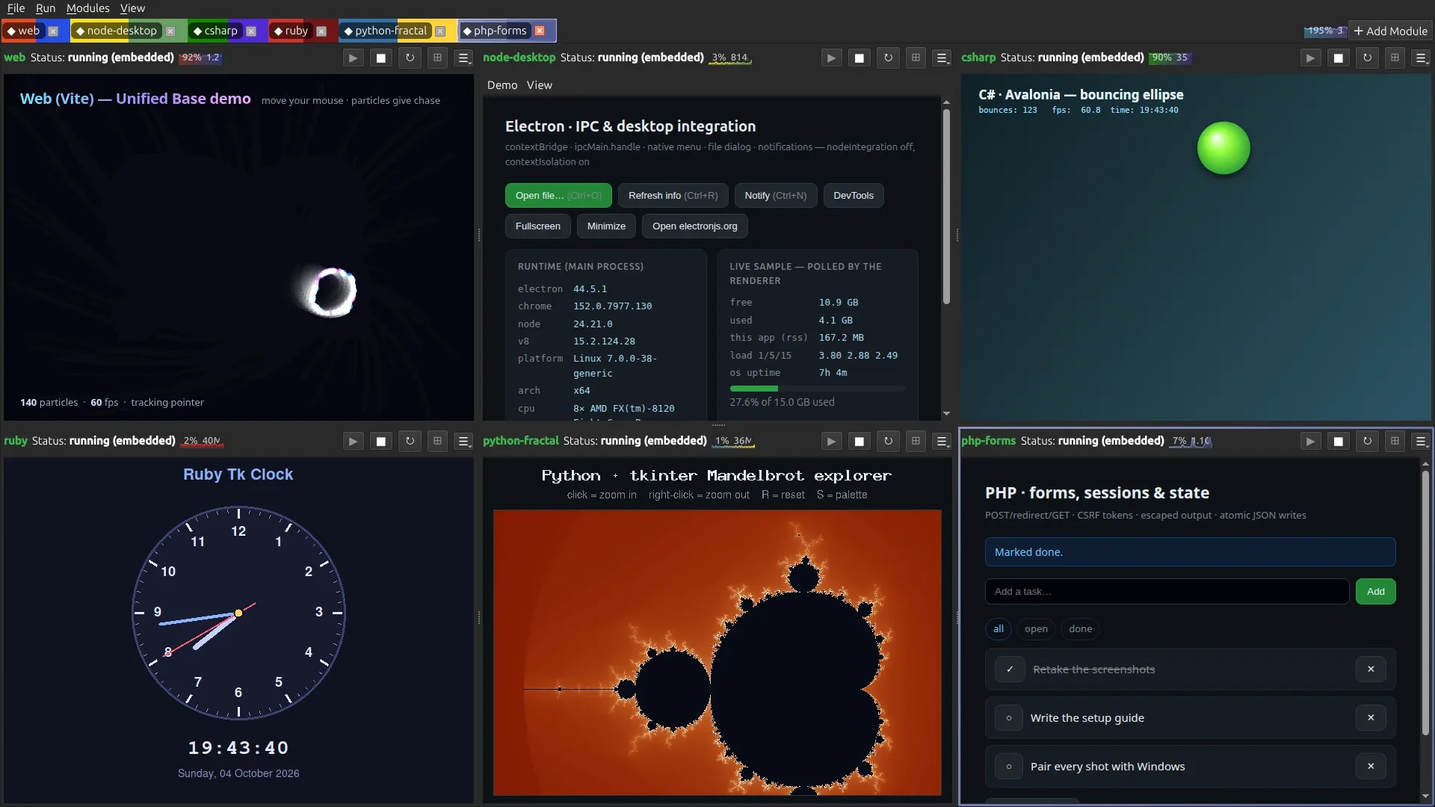This screenshot has height=807, width=1435.
Task: Select the 'all' task filter
Action: coord(999,629)
